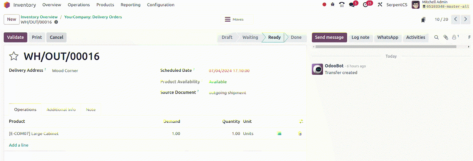This screenshot has width=473, height=161.
Task: Switch to the Additional Info tab
Action: pyautogui.click(x=61, y=109)
